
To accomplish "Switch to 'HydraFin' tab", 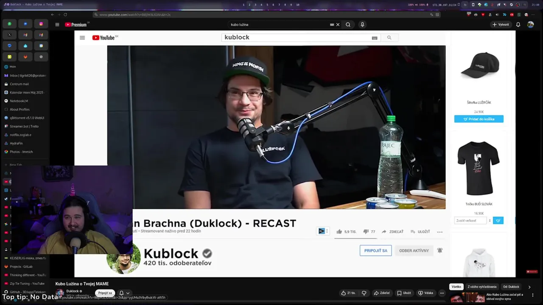I will pyautogui.click(x=25, y=143).
